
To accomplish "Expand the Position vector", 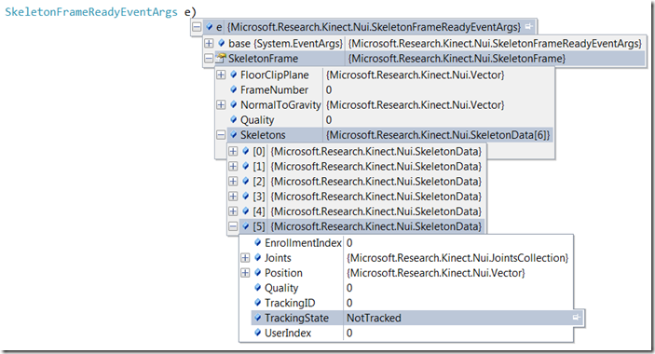I will pyautogui.click(x=245, y=273).
